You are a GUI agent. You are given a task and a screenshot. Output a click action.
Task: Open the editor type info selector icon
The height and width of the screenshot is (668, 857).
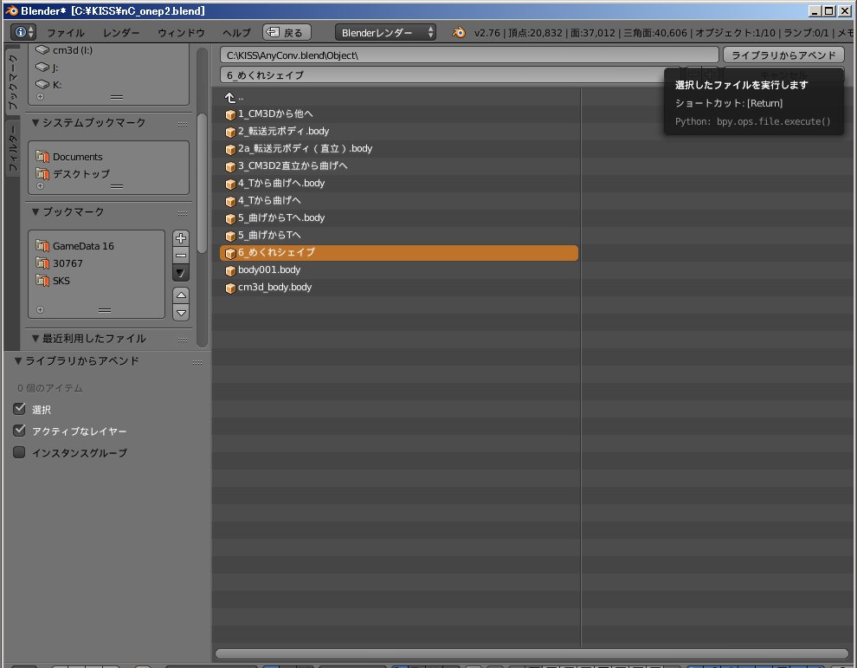tap(24, 32)
